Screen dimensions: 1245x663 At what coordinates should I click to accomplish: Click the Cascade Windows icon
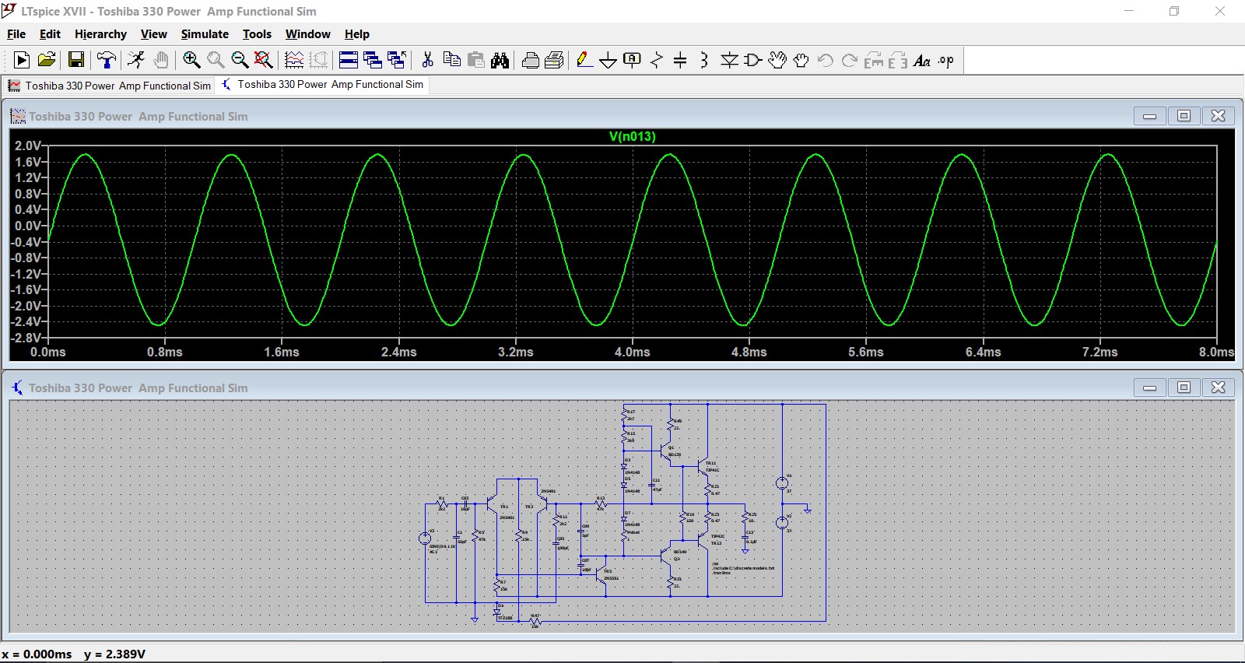pyautogui.click(x=373, y=60)
